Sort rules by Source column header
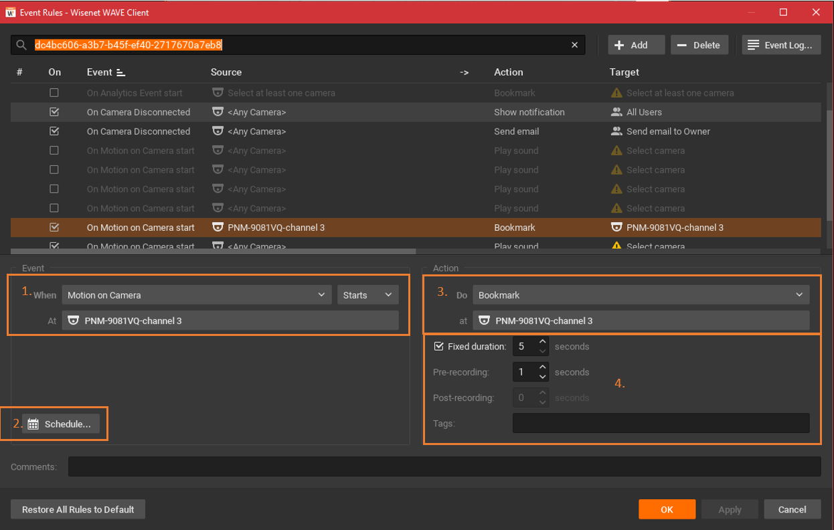The height and width of the screenshot is (530, 834). click(x=226, y=72)
